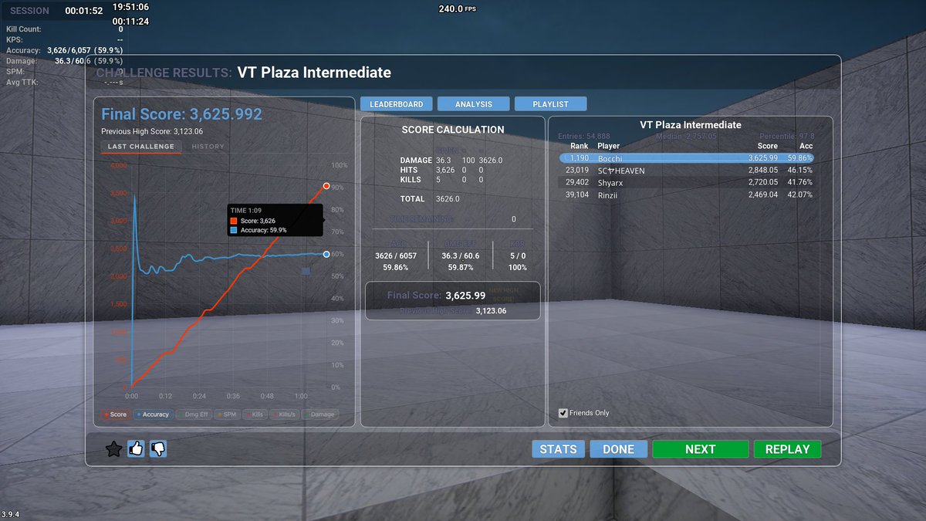The image size is (926, 521).
Task: Click the 240.0 FPS counter
Action: click(457, 8)
